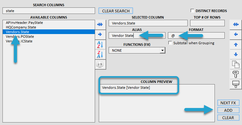Click the Format input field
The height and width of the screenshot is (125, 242).
(196, 35)
